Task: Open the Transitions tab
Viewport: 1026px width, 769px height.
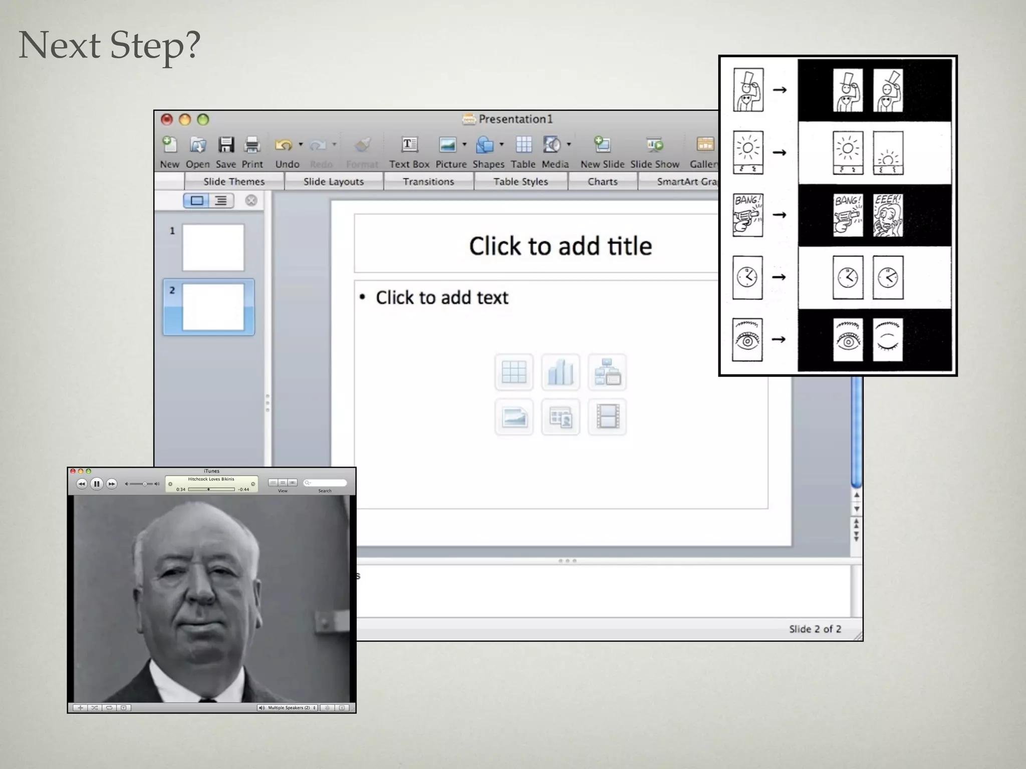Action: pyautogui.click(x=428, y=182)
